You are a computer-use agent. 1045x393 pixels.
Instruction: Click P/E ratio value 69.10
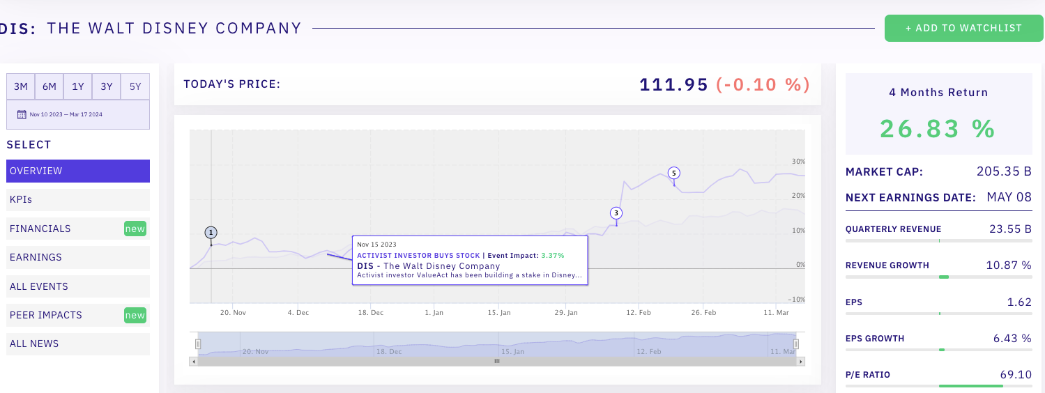point(1016,375)
